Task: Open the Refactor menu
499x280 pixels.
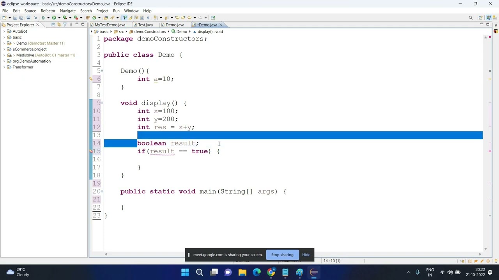Action: pos(48,11)
